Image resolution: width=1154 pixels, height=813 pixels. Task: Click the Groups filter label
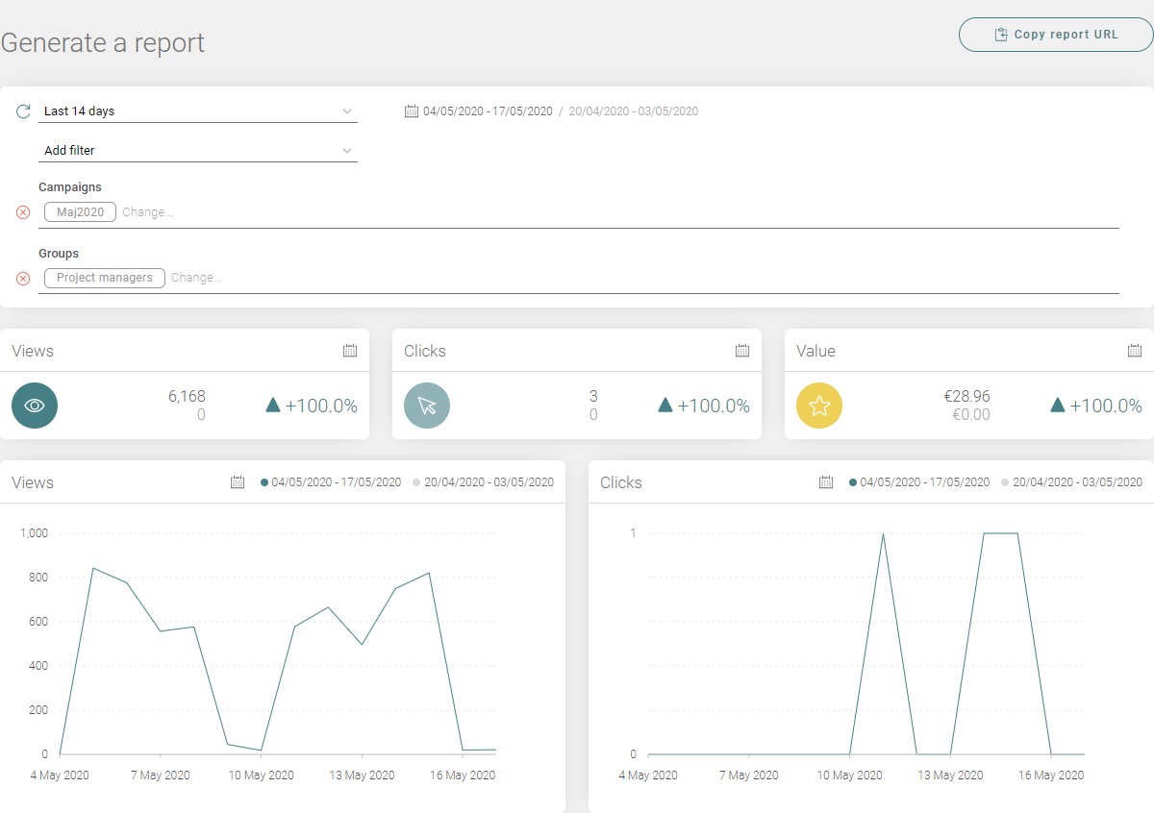pyautogui.click(x=59, y=254)
